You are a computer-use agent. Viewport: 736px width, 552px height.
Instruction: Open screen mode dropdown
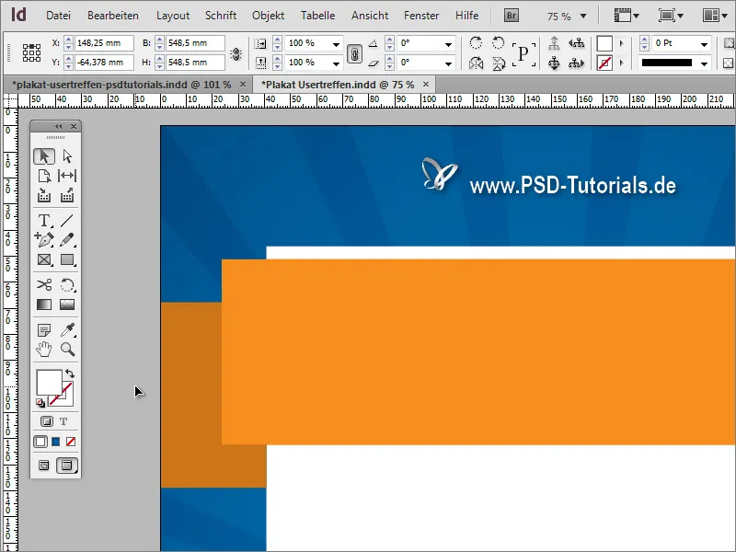point(671,16)
